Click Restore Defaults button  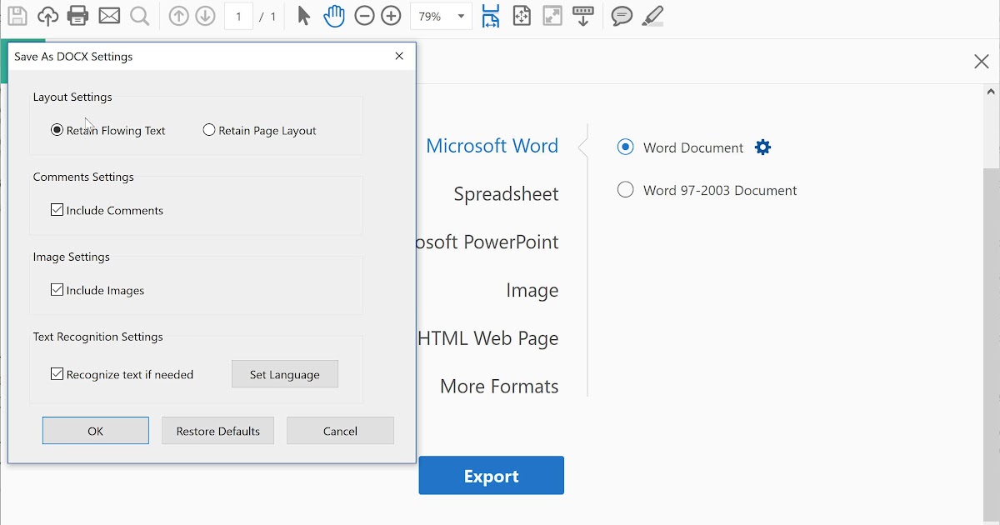coord(218,431)
